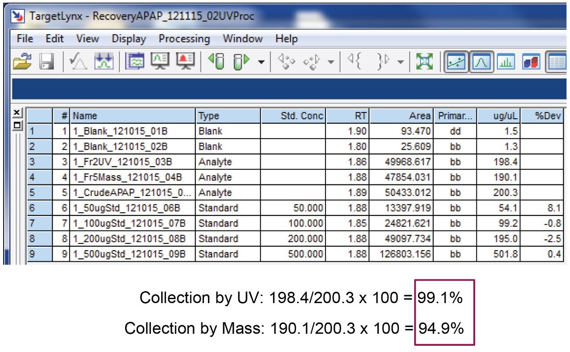
Task: Open dropdown arrow next to sample vials
Action: click(x=262, y=62)
